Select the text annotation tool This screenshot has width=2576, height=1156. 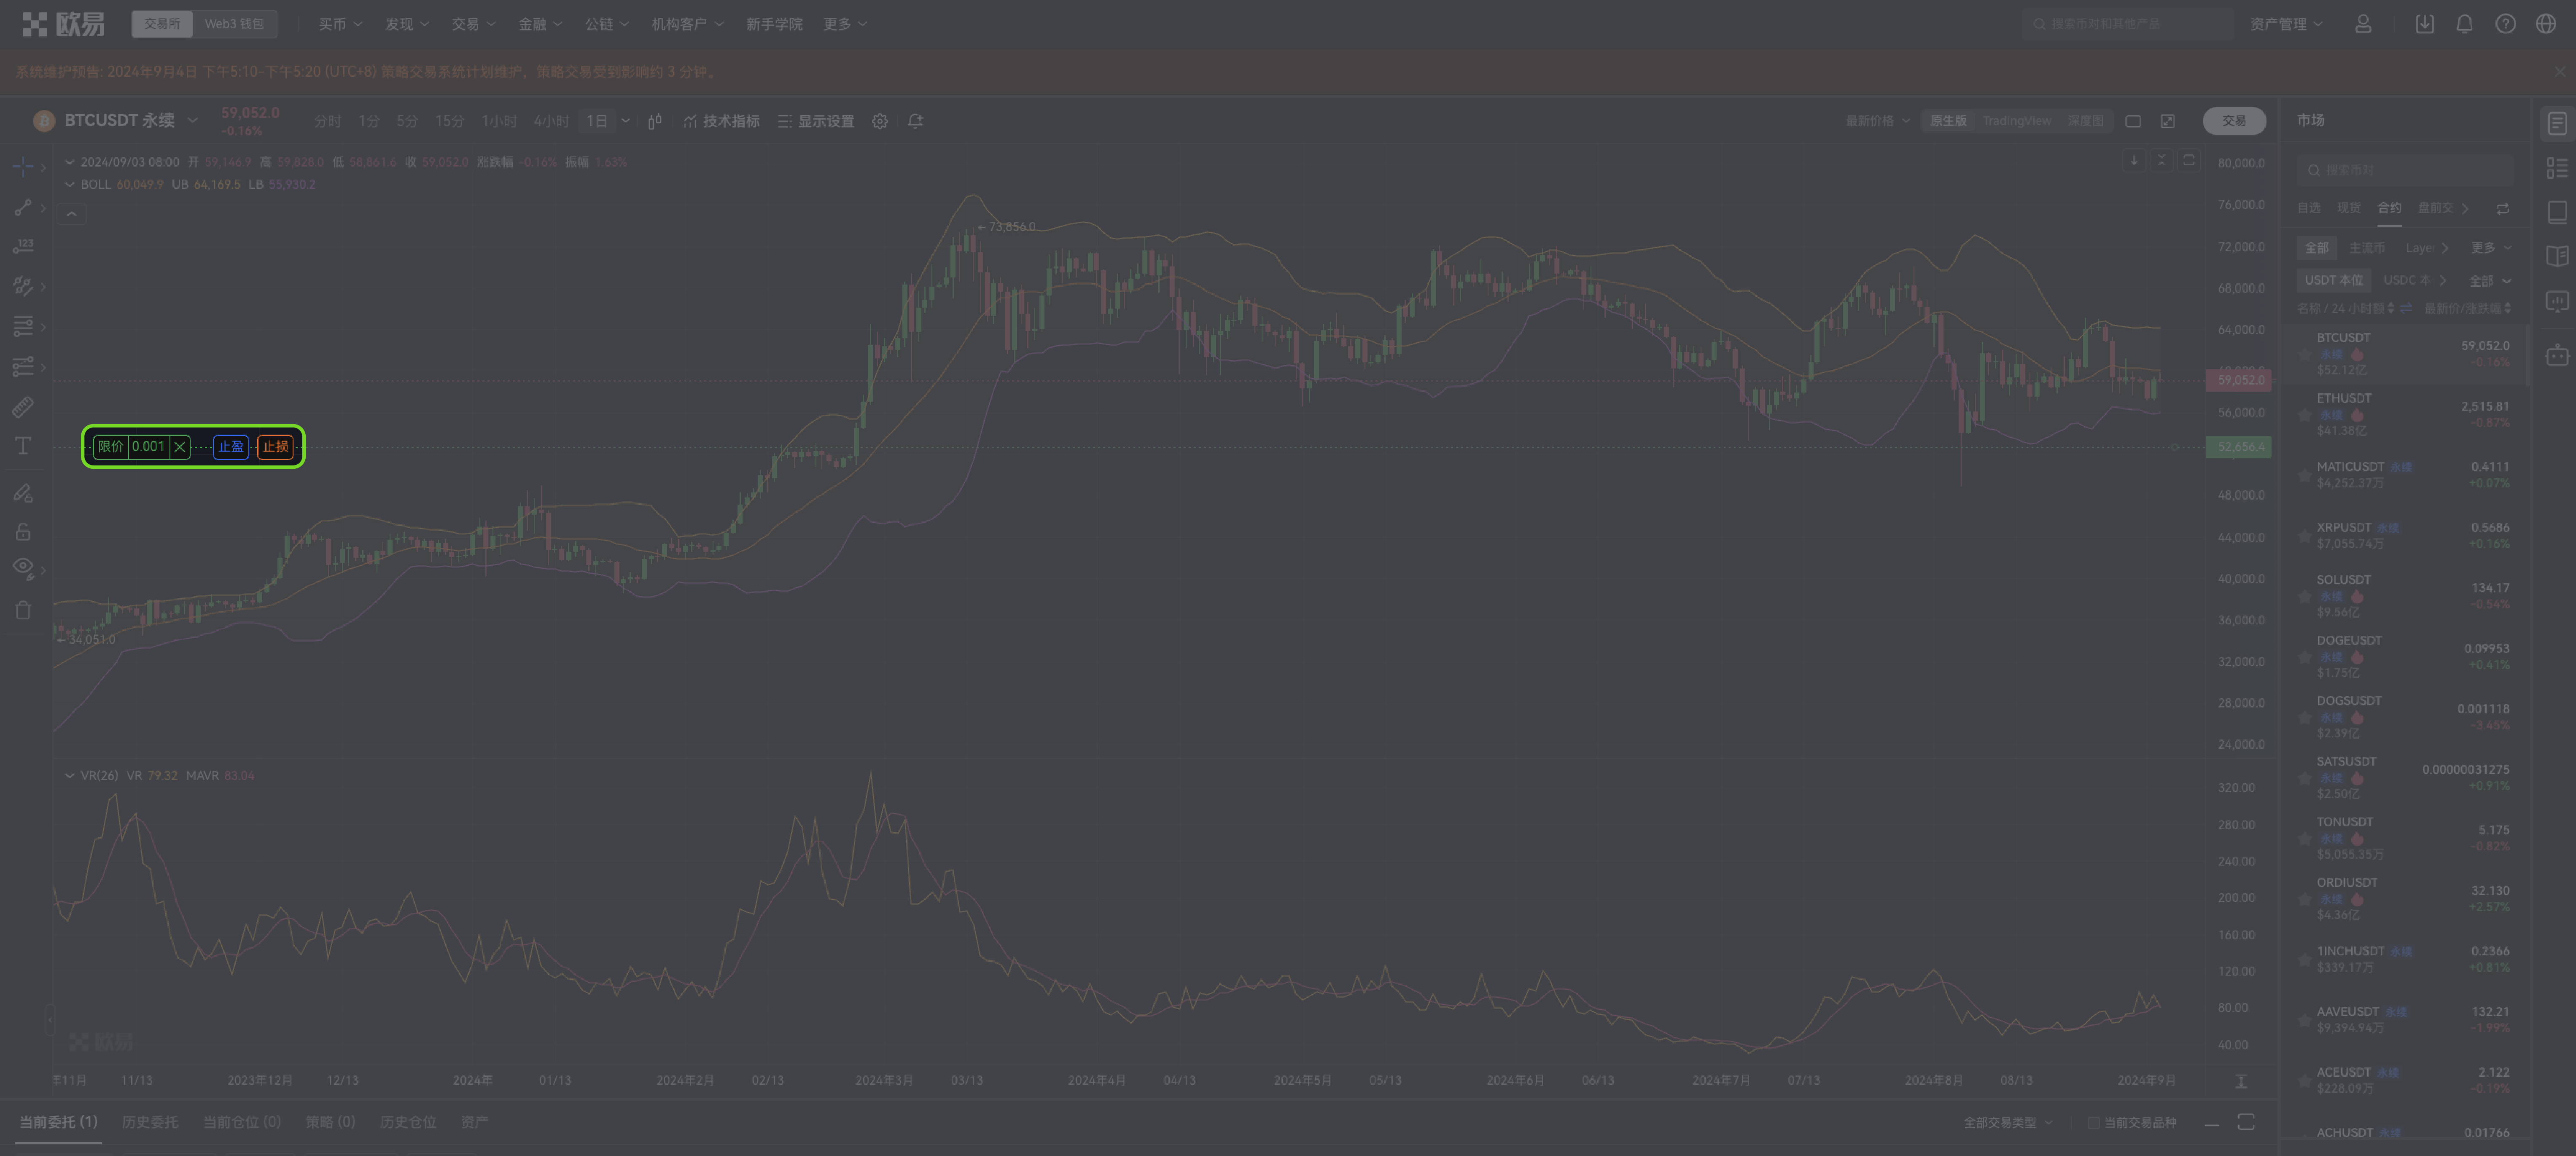coord(23,446)
